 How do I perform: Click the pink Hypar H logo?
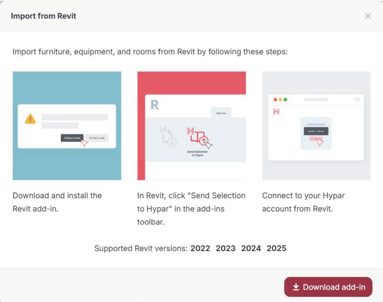[276, 112]
